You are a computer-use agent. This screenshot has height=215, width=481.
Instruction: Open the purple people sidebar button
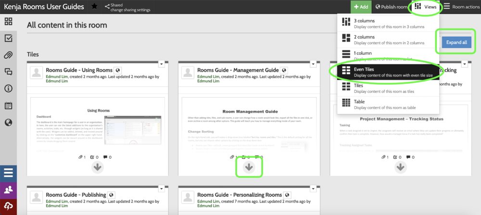(8, 190)
